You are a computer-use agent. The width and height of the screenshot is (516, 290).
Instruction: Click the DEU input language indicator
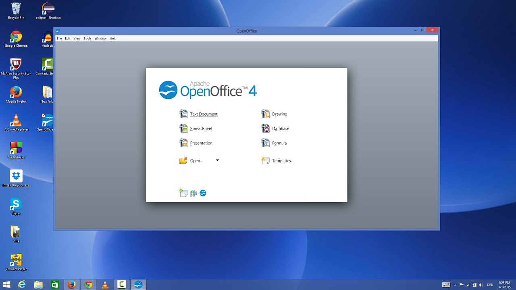pyautogui.click(x=490, y=285)
